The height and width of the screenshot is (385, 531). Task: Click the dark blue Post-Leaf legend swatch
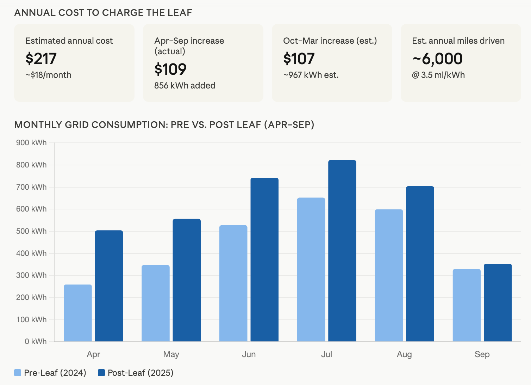point(101,373)
